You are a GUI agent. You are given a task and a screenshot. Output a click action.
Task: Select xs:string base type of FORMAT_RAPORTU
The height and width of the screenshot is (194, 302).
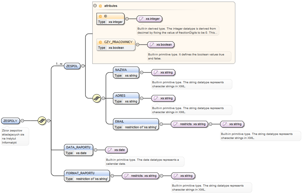[x=183, y=176]
